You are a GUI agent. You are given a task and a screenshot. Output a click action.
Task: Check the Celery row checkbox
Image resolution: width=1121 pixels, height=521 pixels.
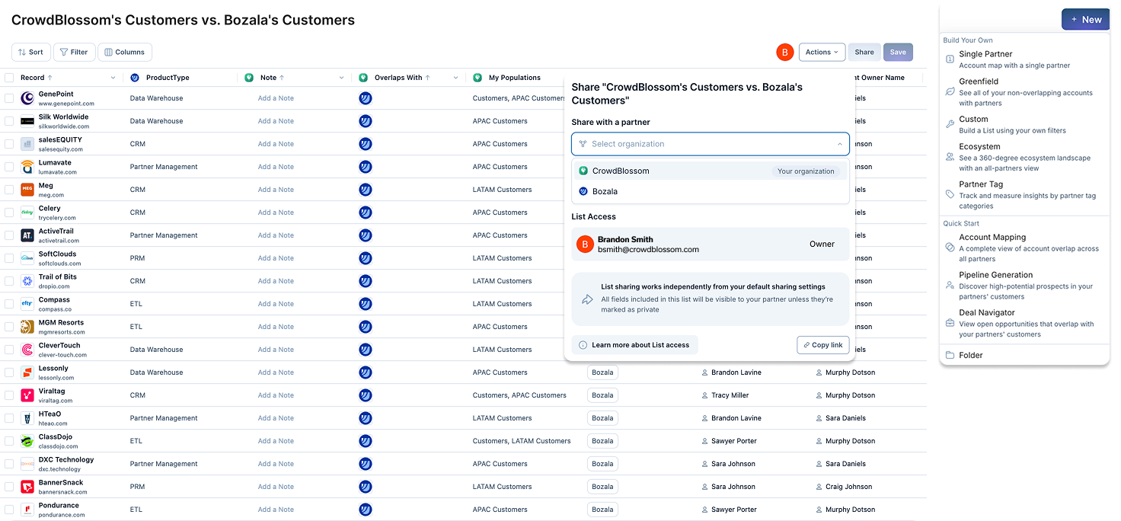pos(9,213)
